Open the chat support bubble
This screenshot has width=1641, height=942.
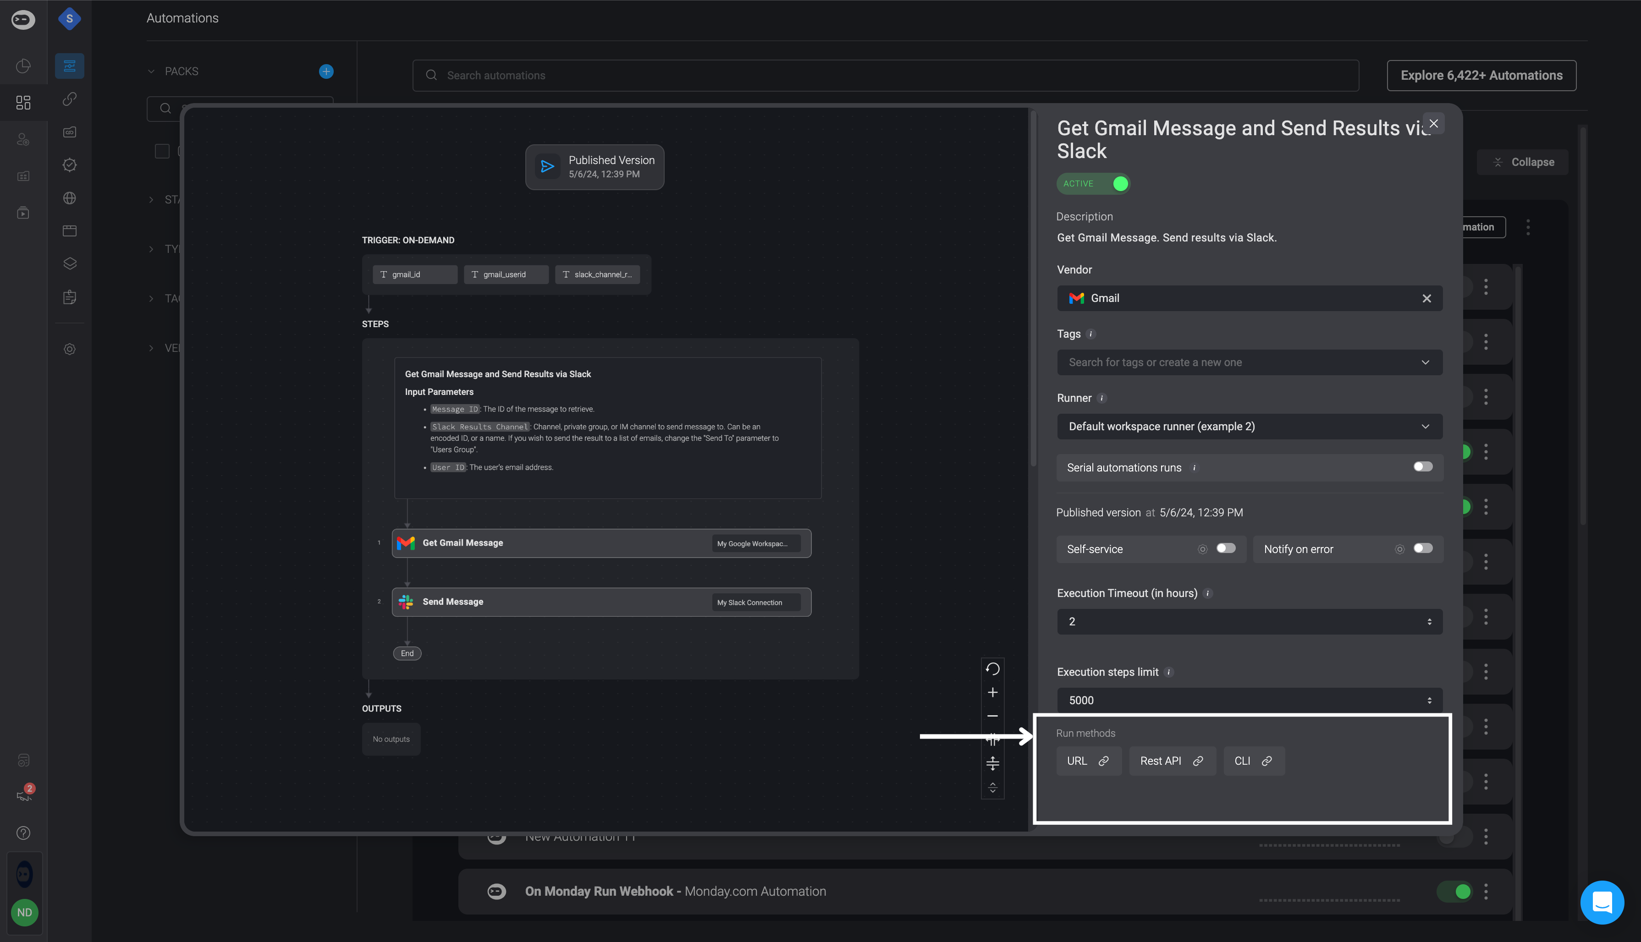coord(1602,902)
